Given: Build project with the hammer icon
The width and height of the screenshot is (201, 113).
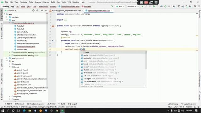Looking at the screenshot, I should coord(112,6).
